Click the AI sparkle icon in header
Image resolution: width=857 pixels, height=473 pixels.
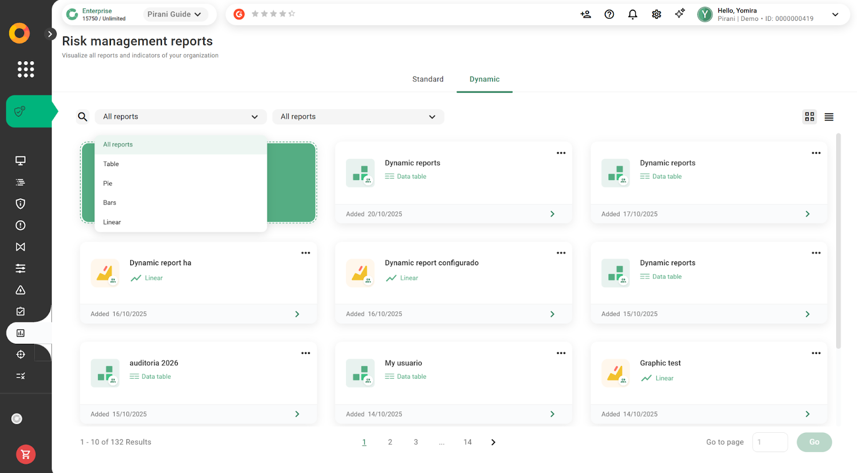point(680,14)
